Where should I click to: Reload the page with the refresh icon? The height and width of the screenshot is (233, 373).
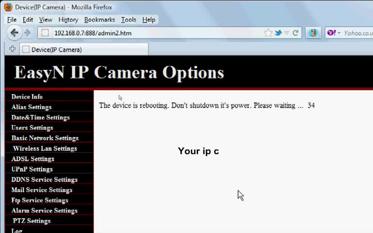pos(295,33)
